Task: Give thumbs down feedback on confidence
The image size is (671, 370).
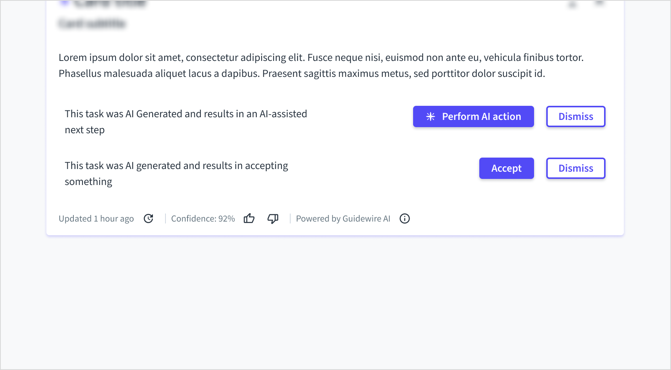Action: tap(273, 218)
